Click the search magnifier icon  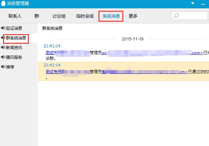(176, 16)
